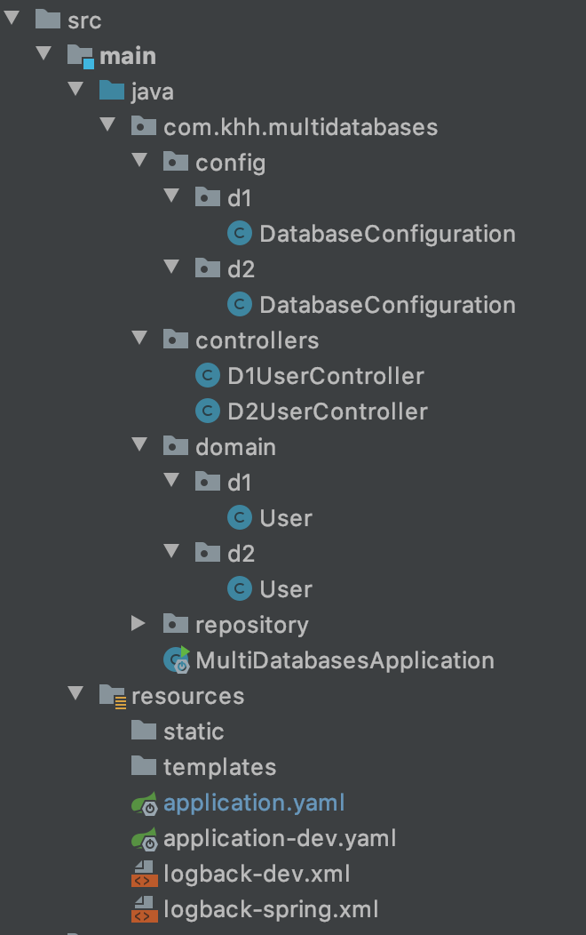Expand the repository package
Image resolution: width=586 pixels, height=935 pixels.
[x=139, y=624]
